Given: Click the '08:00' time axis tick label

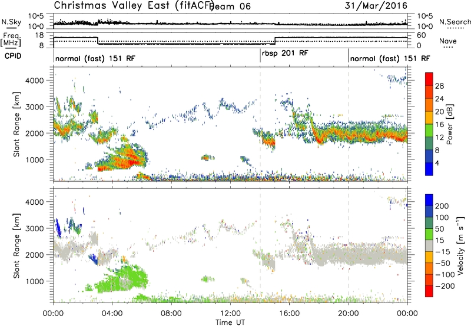Looking at the screenshot, I should tap(171, 314).
